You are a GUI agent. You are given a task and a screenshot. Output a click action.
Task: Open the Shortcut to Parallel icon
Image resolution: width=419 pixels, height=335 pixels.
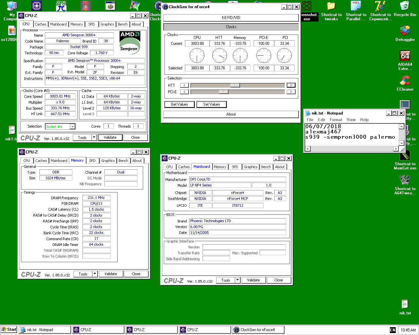356,11
